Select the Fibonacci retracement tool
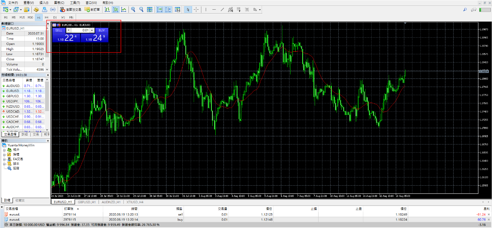 point(239,9)
